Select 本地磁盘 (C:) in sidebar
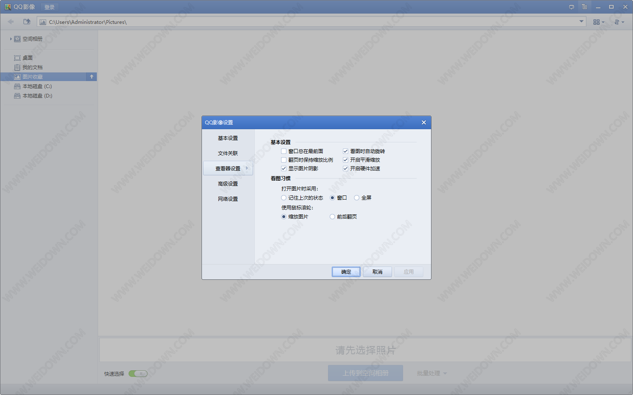This screenshot has height=395, width=633. (37, 86)
